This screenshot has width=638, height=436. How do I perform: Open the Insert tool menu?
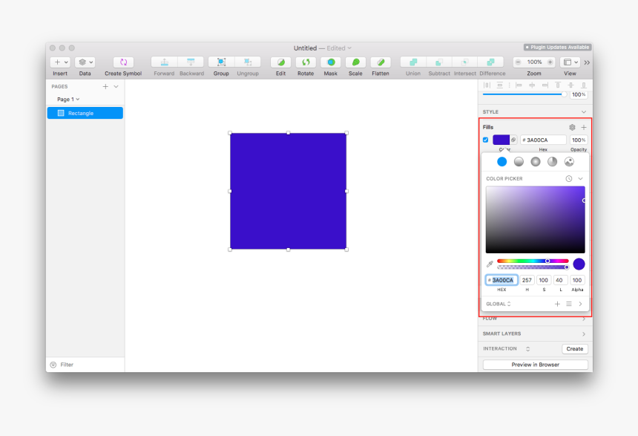(60, 62)
